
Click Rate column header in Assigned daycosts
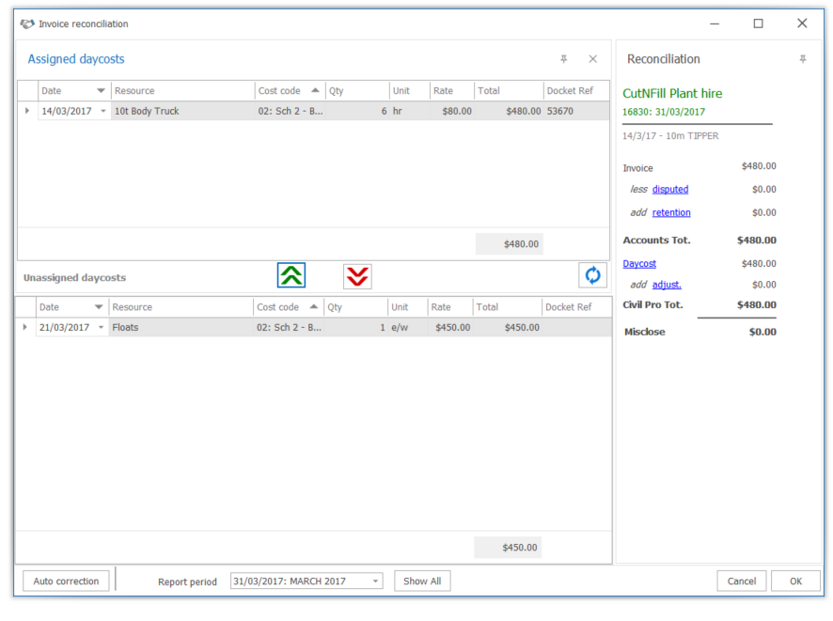coord(451,91)
